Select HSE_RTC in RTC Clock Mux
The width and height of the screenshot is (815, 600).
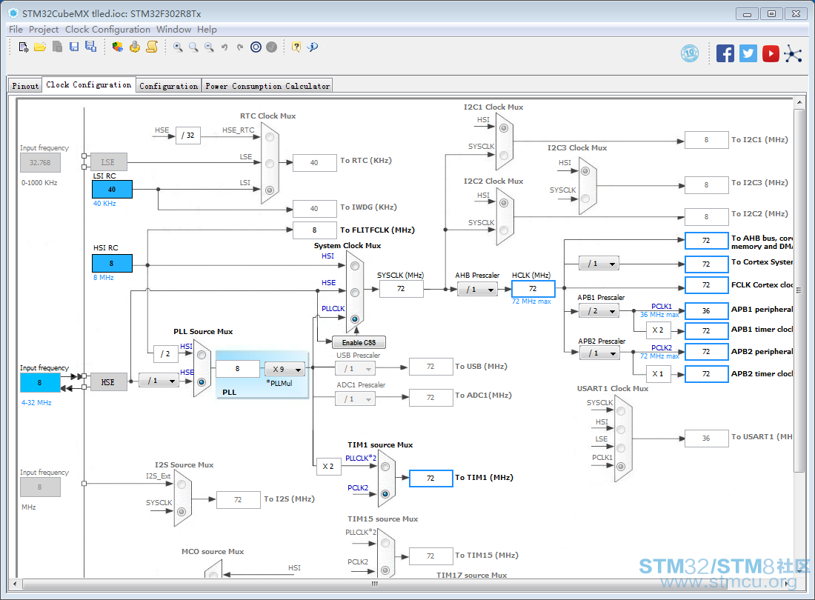point(270,137)
